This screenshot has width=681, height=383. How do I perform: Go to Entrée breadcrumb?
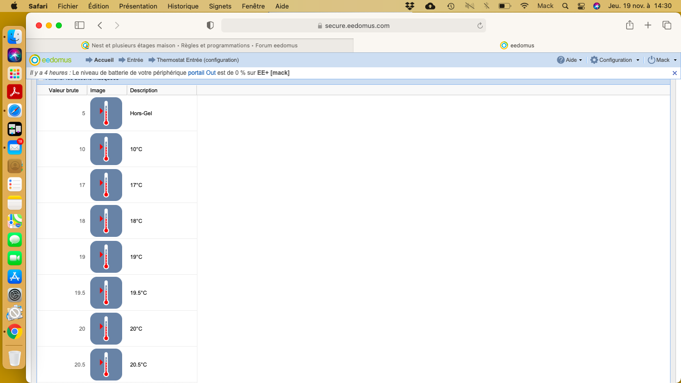coord(131,60)
